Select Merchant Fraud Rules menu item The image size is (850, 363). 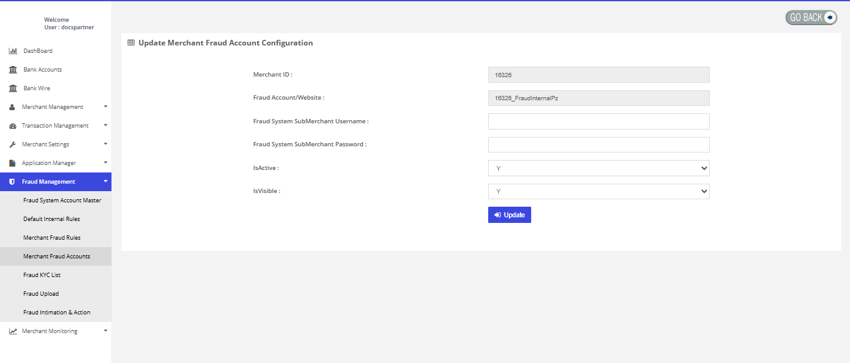52,238
